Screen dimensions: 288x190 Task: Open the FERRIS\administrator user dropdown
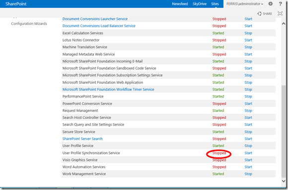pos(245,4)
